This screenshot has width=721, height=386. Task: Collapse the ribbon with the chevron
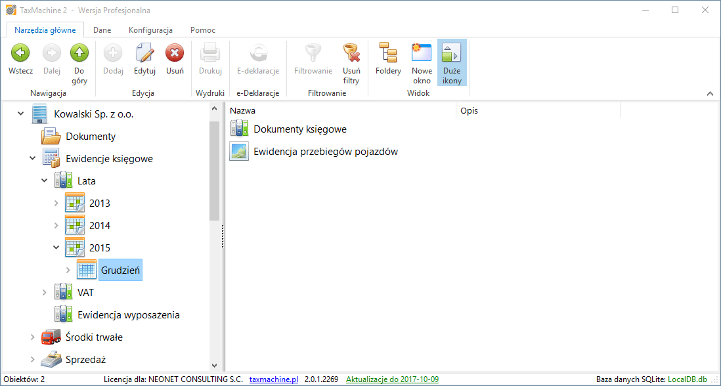click(710, 94)
